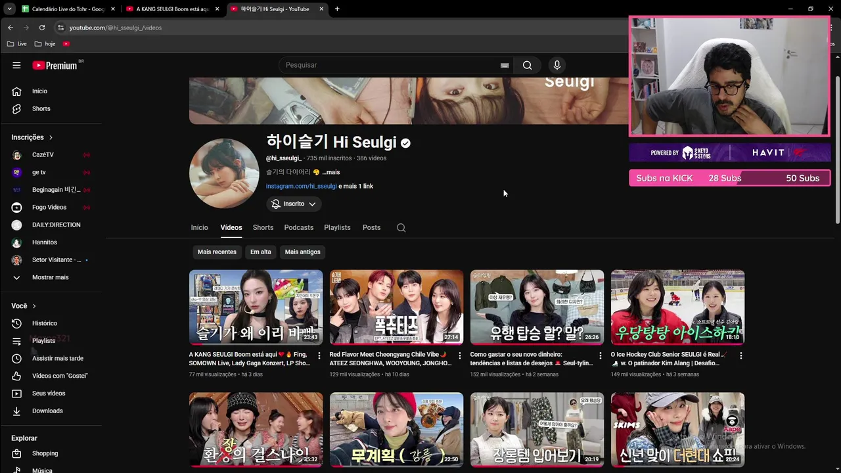Open the Inscrito subscription dropdown
Viewport: 841px width, 473px height.
pyautogui.click(x=294, y=204)
